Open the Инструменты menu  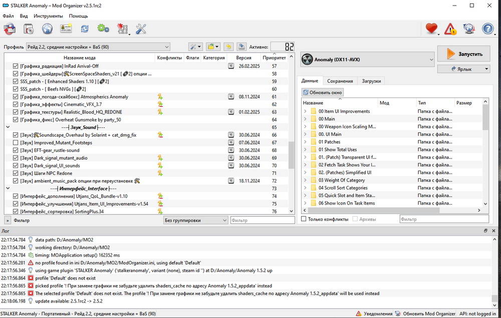pyautogui.click(x=49, y=16)
